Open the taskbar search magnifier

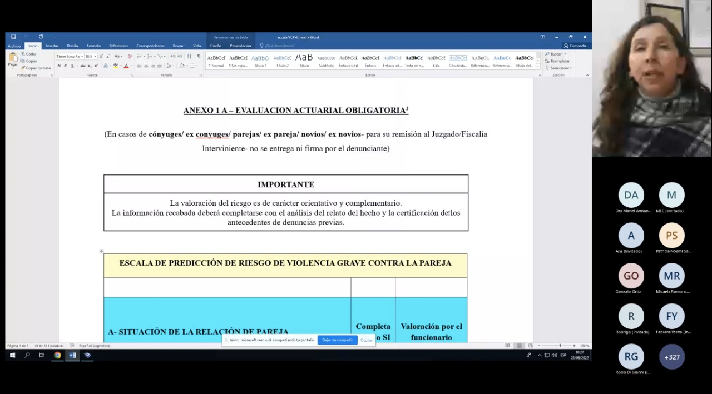click(27, 355)
